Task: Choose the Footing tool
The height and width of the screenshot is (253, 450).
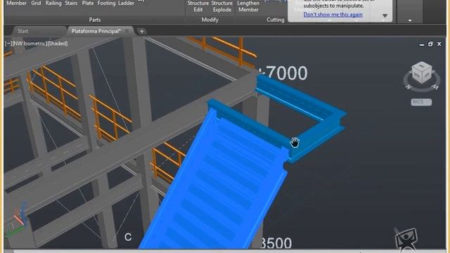Action: point(106,3)
